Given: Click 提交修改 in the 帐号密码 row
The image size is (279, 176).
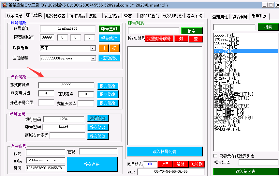Looking at the screenshot, I should 98,127.
